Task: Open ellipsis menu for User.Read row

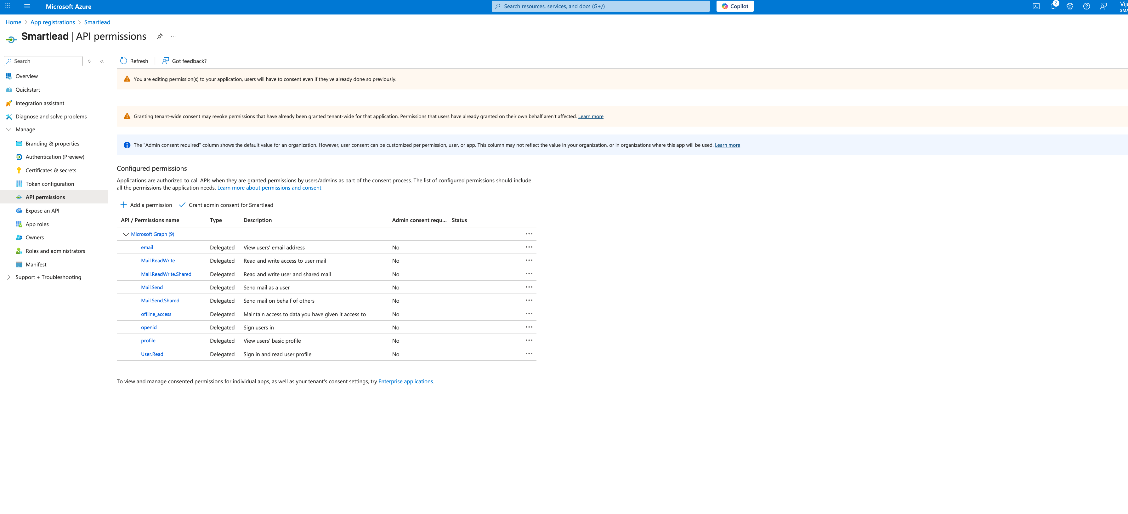Action: [529, 354]
